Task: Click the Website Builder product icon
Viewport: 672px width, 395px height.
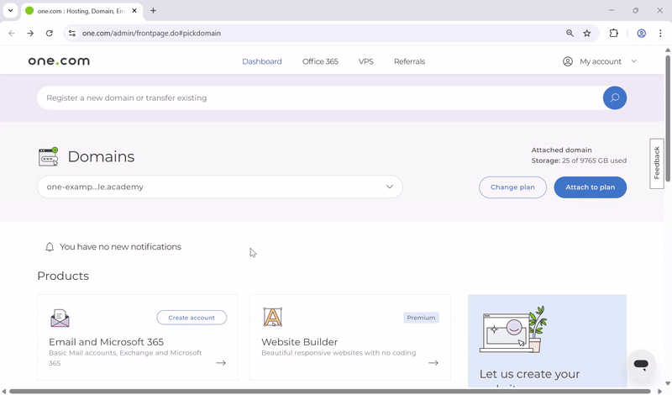Action: tap(272, 317)
